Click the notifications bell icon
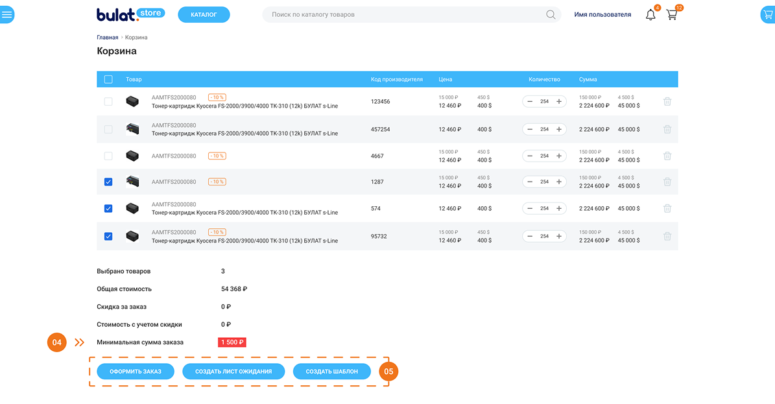Screen dimensions: 775x404 650,15
